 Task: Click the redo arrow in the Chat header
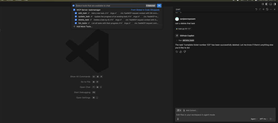[x=260, y=9]
